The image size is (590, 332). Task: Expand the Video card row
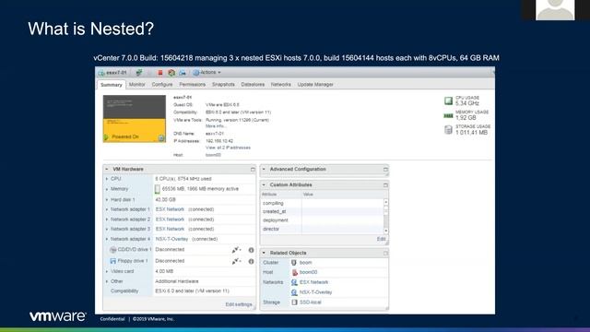point(107,271)
